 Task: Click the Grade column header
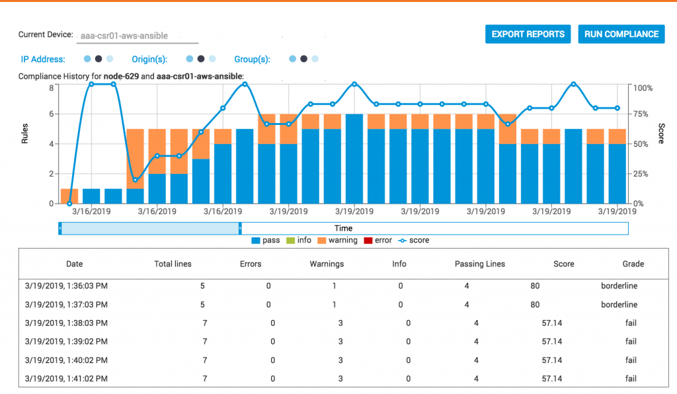pos(633,264)
